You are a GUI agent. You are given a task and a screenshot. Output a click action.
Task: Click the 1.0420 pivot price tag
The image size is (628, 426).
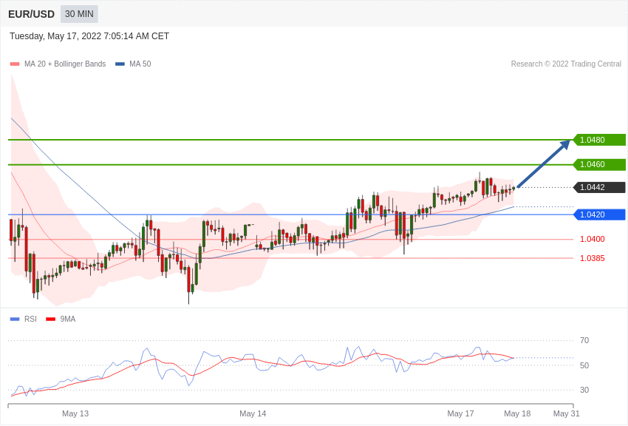(x=599, y=214)
